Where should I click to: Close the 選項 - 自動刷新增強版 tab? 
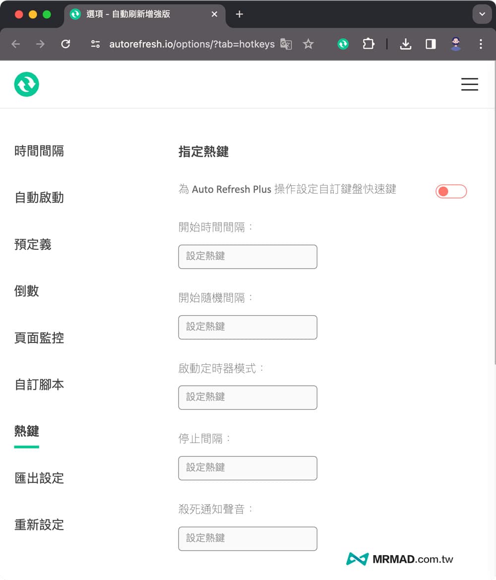point(214,14)
